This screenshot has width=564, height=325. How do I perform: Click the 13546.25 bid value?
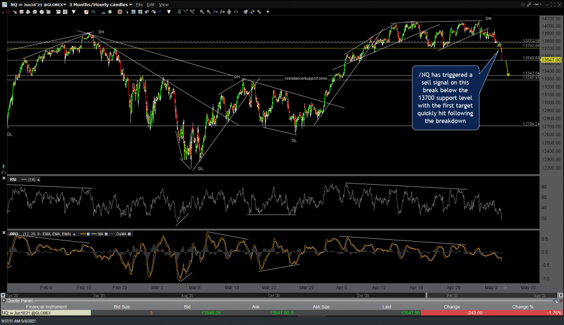point(211,313)
